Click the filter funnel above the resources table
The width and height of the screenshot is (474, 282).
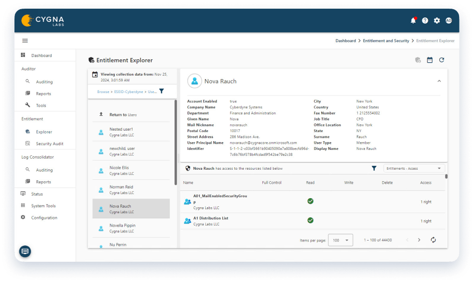[x=374, y=168]
